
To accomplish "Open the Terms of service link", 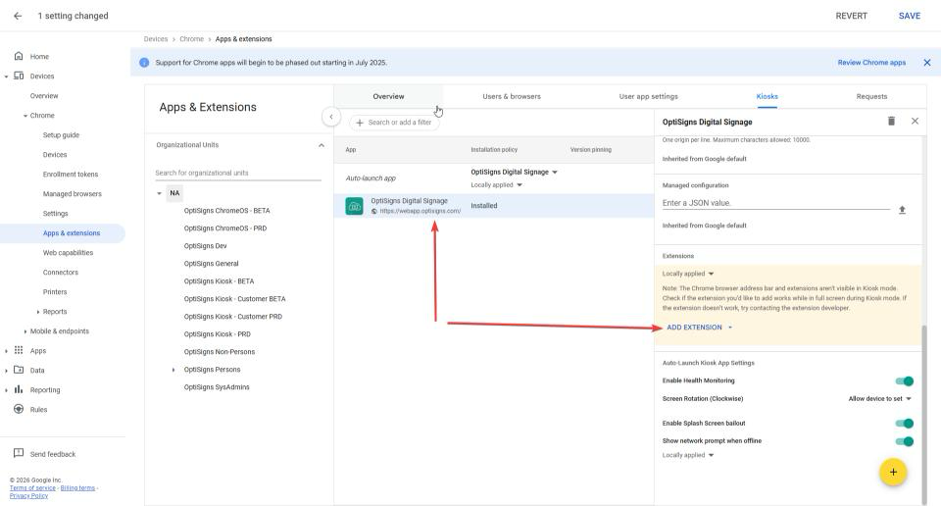I will click(x=32, y=488).
